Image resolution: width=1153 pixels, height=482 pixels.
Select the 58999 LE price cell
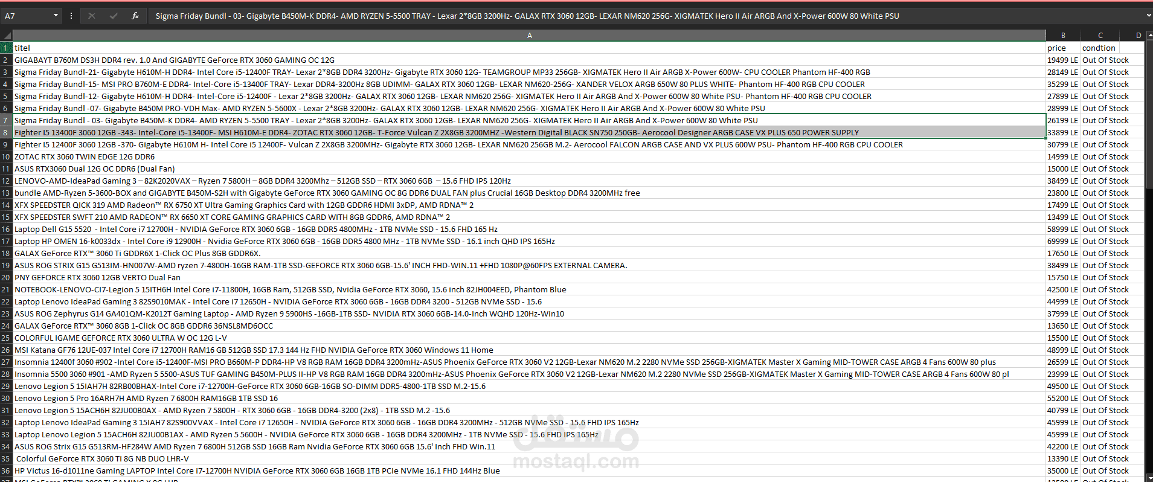[1063, 229]
